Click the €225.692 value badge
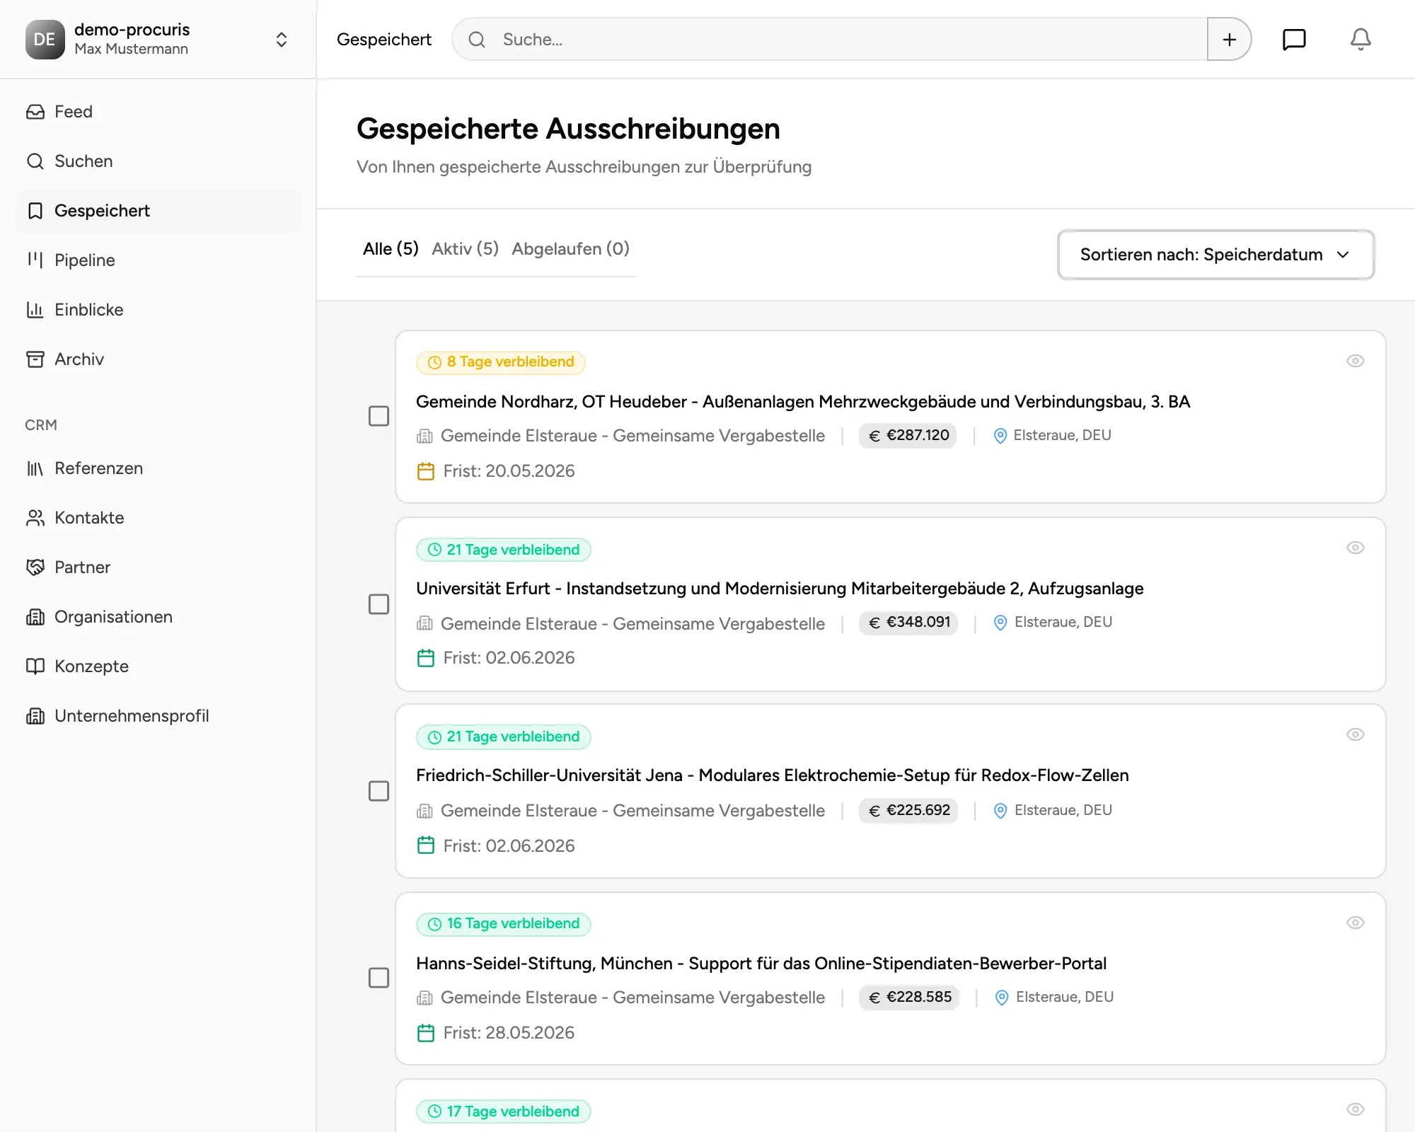Screen dimensions: 1415x1132 pos(908,811)
